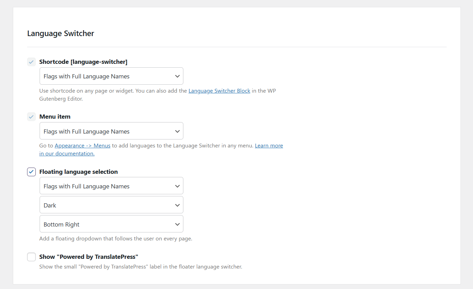Click the "Powered by TranslatePress" description text

point(141,267)
